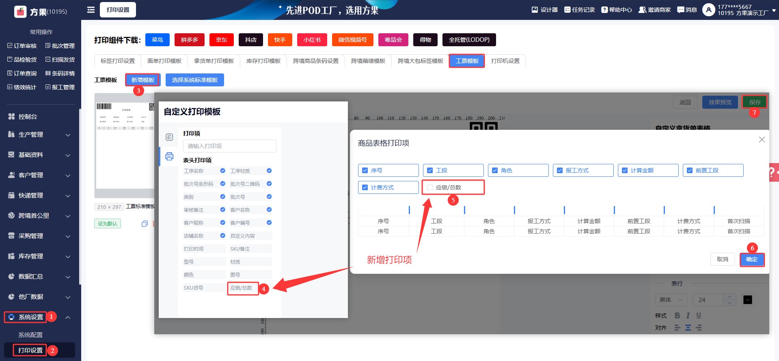Open 订单查询 shortcut in sidebar

click(22, 73)
